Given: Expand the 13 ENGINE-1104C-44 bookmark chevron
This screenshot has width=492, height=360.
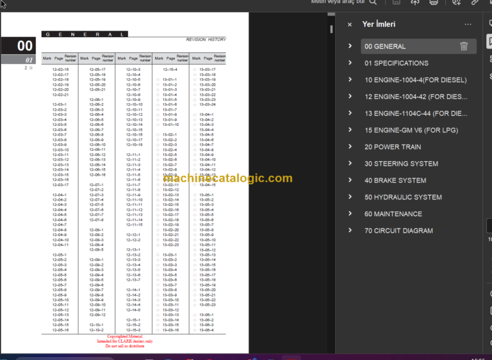Looking at the screenshot, I should pos(350,113).
